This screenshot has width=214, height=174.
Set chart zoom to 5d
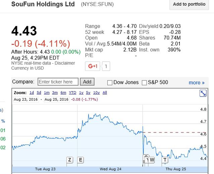(x=39, y=93)
